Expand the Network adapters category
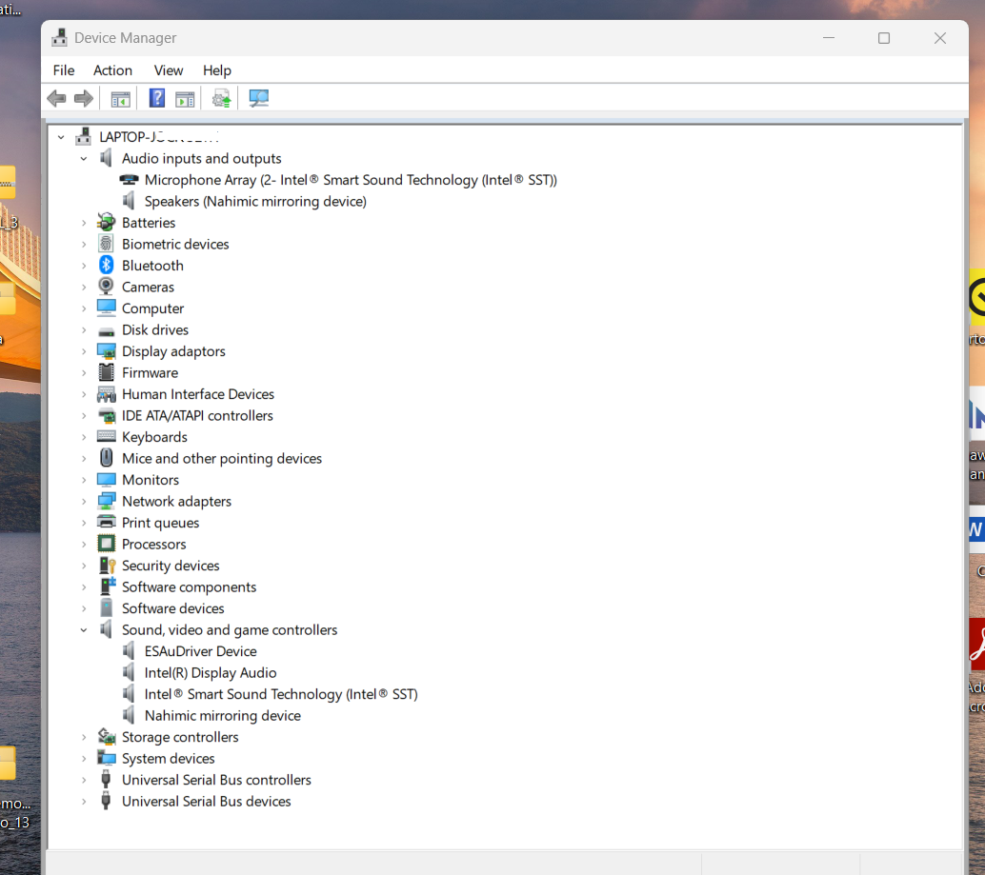The image size is (985, 875). pos(84,502)
